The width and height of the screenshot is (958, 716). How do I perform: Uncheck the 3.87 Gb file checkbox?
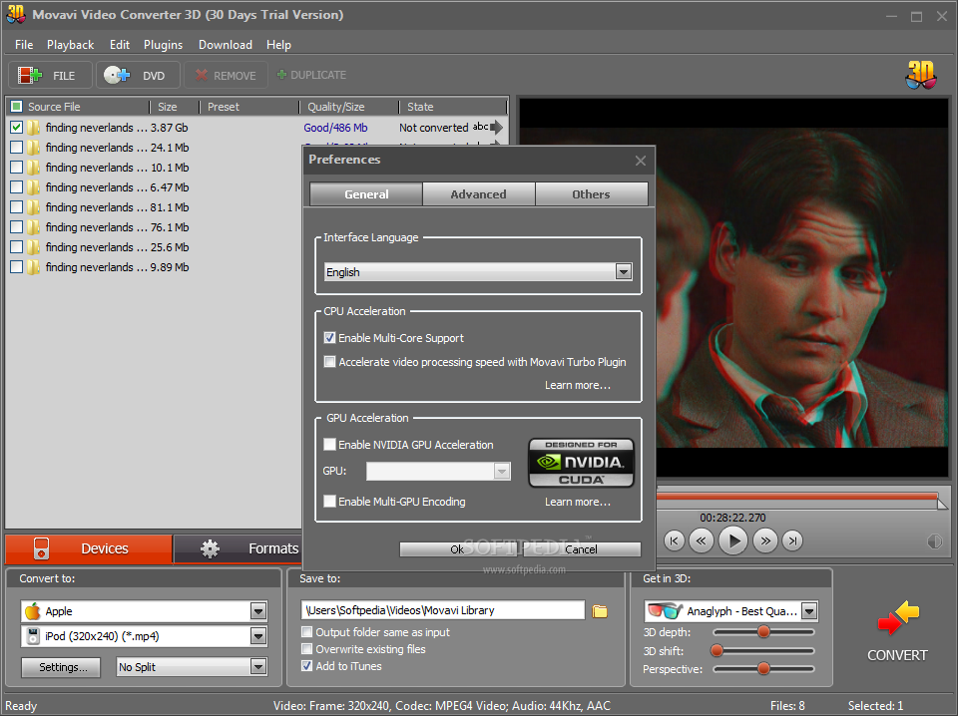[x=17, y=128]
